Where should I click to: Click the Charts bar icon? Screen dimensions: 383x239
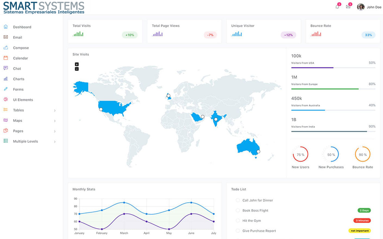(6, 79)
